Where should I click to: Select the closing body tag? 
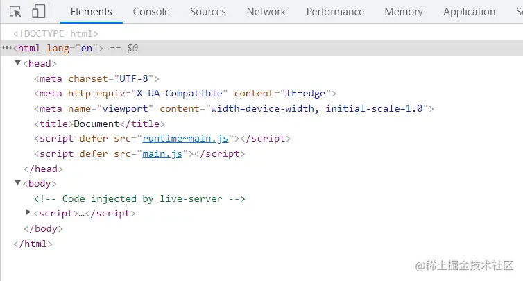tap(43, 228)
